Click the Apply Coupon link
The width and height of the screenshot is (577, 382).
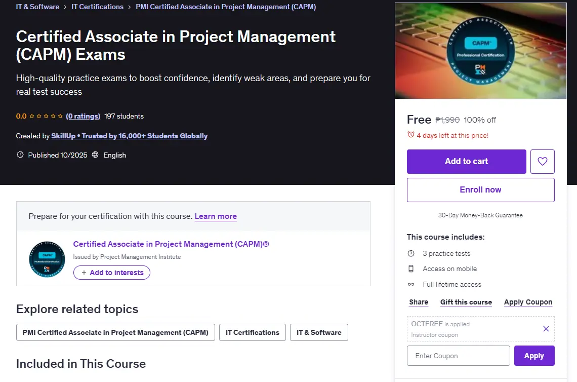pyautogui.click(x=528, y=302)
